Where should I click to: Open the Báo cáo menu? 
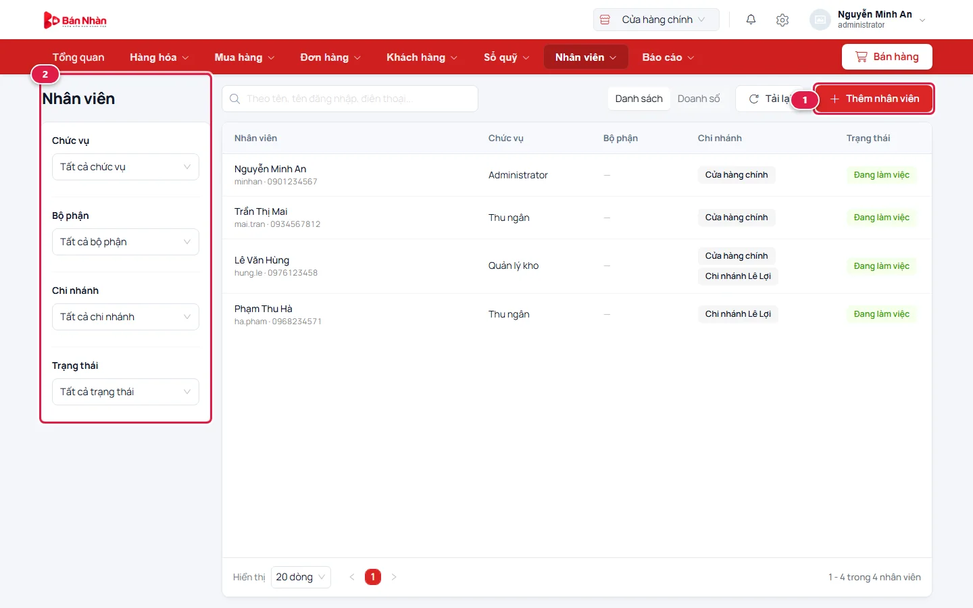668,57
